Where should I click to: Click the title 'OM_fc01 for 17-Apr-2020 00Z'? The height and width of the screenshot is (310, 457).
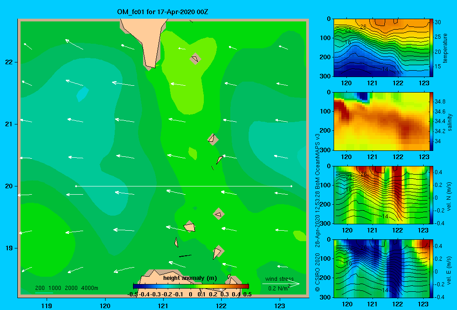point(162,12)
